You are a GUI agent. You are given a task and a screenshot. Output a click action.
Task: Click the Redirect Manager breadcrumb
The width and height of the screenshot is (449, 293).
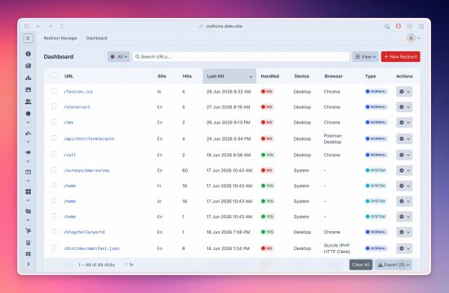click(60, 38)
